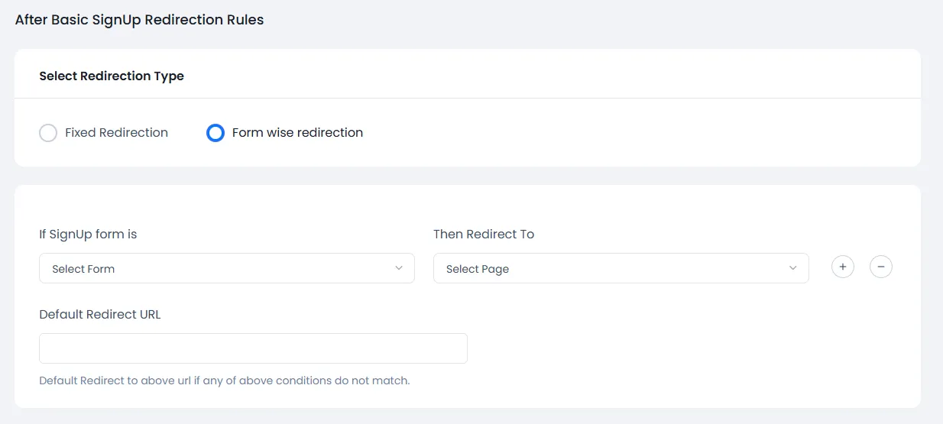Add a new redirection rule row with plus icon
Image resolution: width=943 pixels, height=424 pixels.
(x=843, y=267)
